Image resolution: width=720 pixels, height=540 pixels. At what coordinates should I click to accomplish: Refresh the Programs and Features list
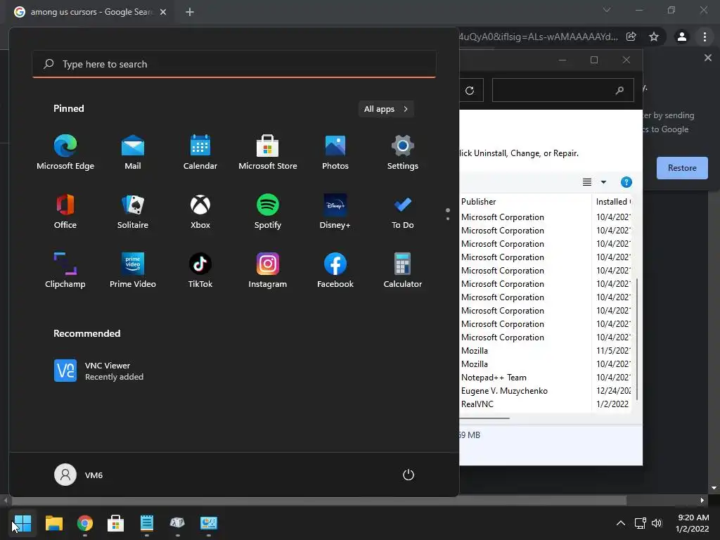pyautogui.click(x=470, y=91)
